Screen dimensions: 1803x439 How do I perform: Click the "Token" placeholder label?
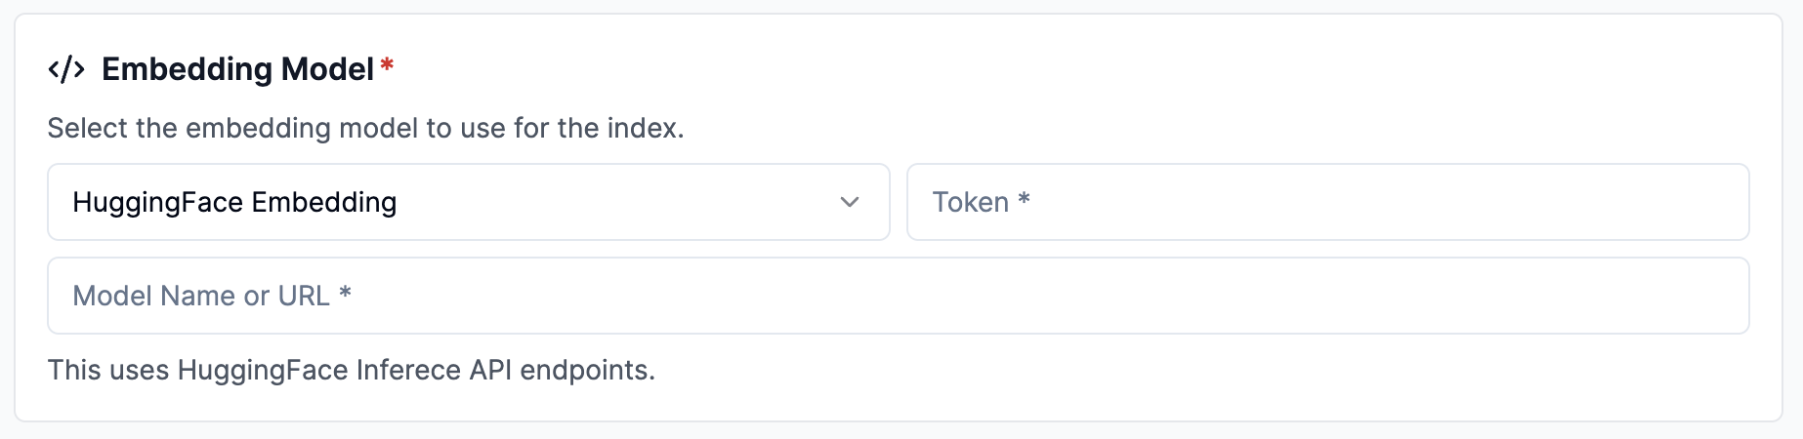pyautogui.click(x=970, y=202)
